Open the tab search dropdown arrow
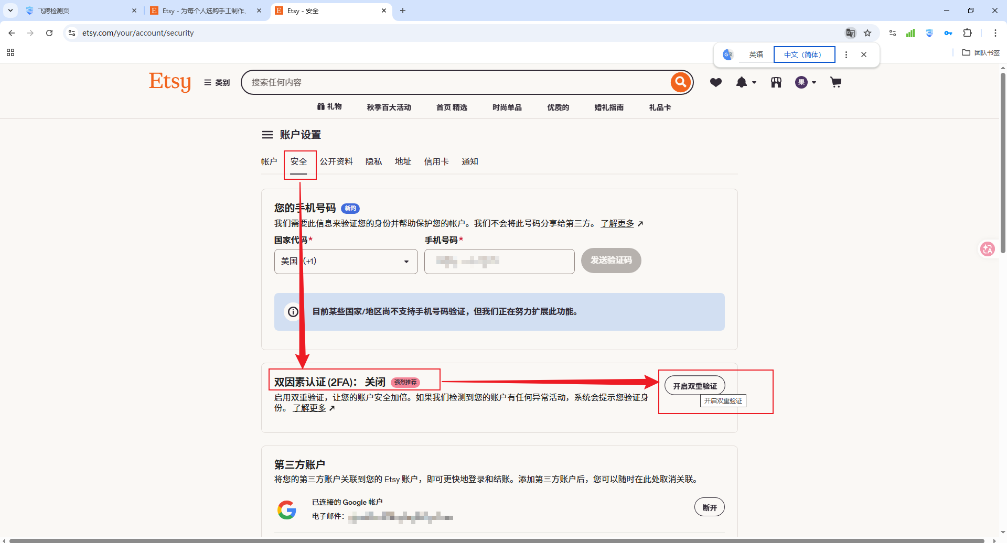1007x543 pixels. pos(10,10)
